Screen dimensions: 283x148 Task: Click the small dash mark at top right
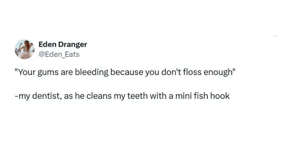pos(275,36)
